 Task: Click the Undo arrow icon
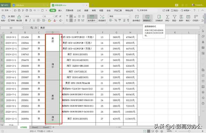pos(35,10)
